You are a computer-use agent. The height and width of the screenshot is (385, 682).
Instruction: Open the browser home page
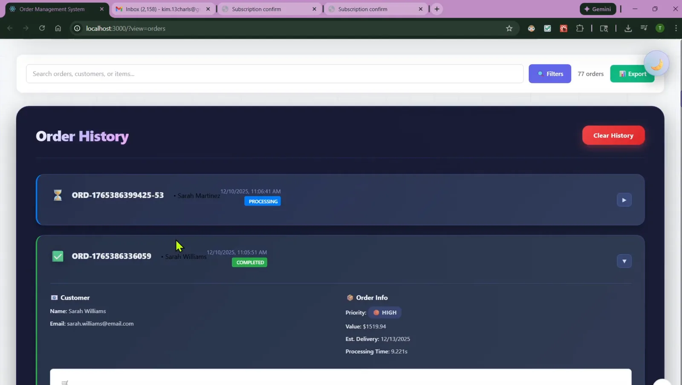(x=58, y=28)
